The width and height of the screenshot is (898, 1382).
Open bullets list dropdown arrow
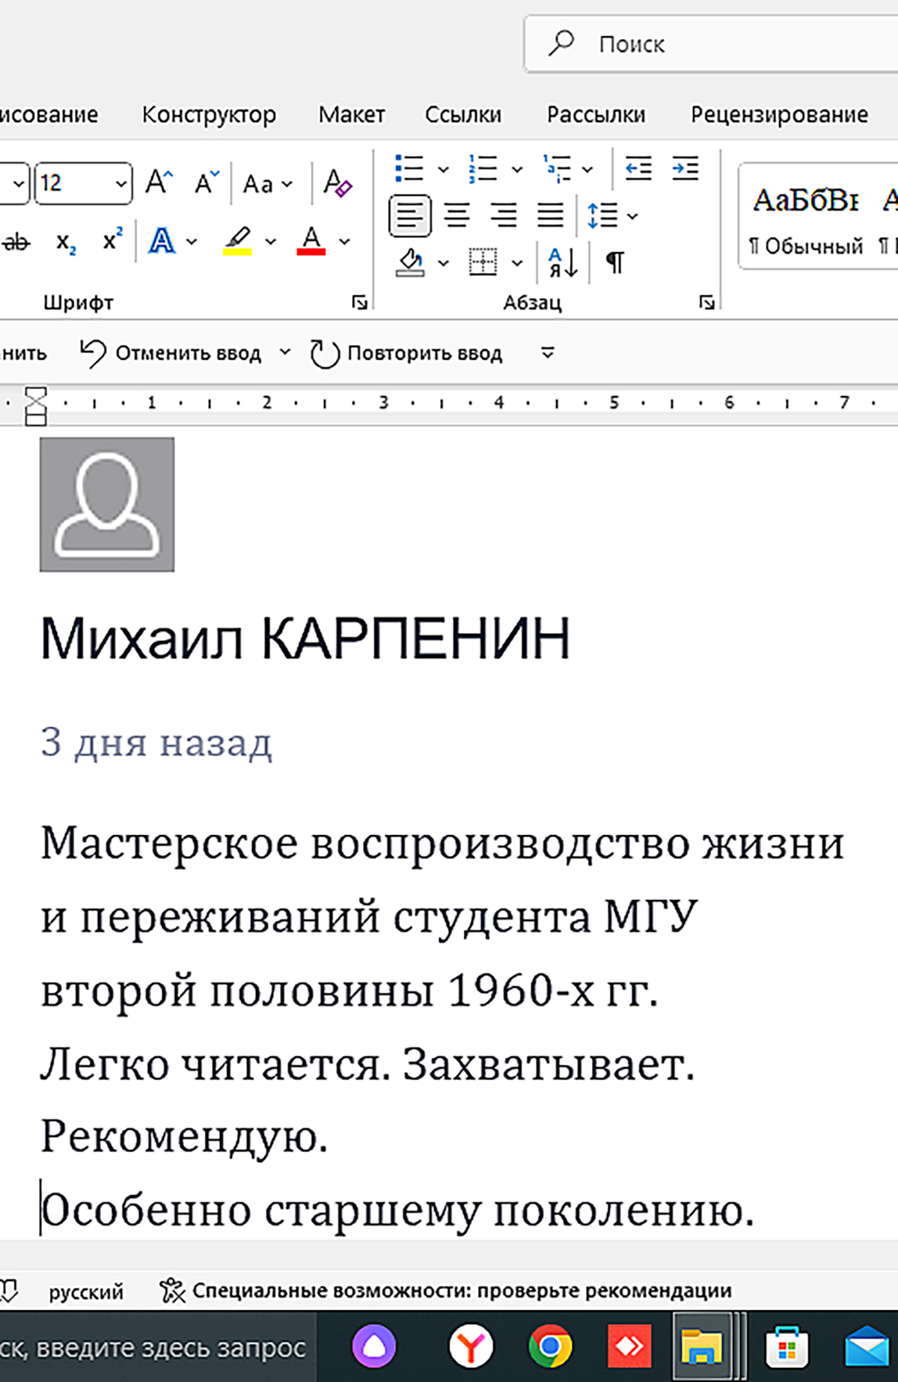click(x=443, y=169)
